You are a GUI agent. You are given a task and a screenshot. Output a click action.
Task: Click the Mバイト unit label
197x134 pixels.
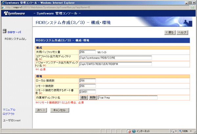click(x=102, y=52)
